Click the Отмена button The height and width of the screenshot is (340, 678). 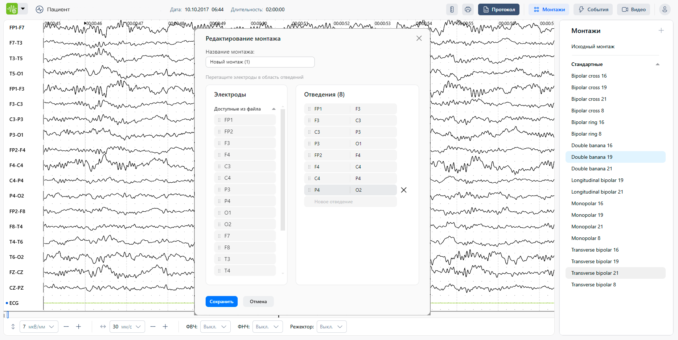(258, 302)
